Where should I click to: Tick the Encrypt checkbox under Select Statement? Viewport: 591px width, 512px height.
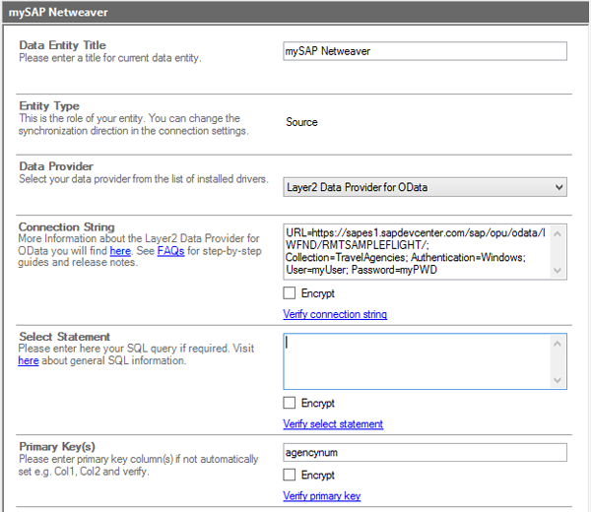tap(290, 403)
